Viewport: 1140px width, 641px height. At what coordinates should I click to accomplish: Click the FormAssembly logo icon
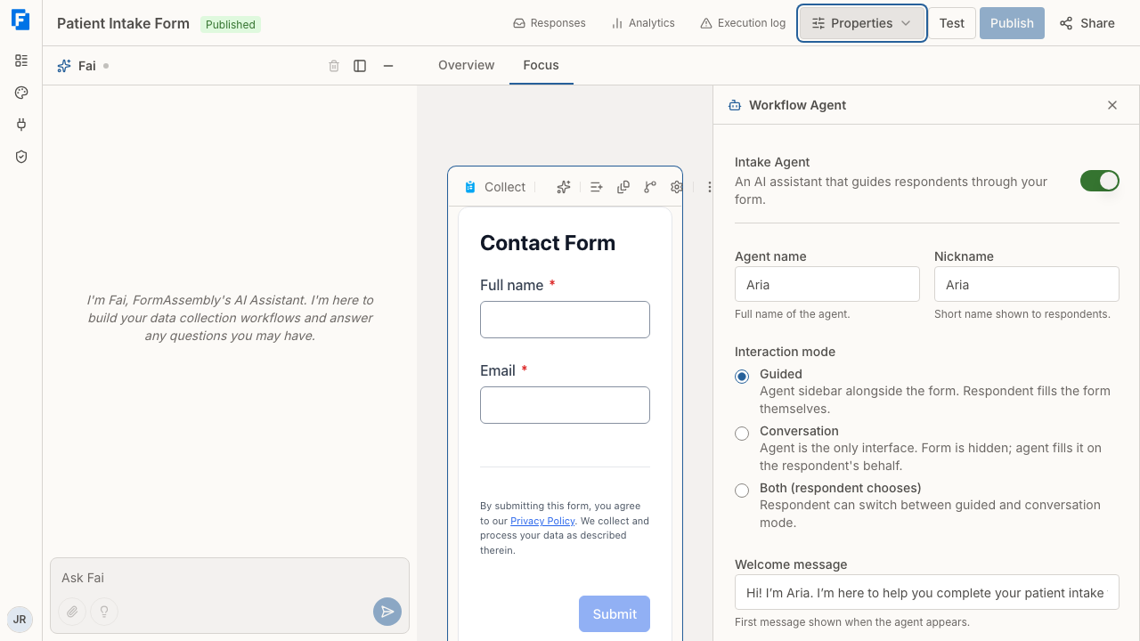[20, 20]
